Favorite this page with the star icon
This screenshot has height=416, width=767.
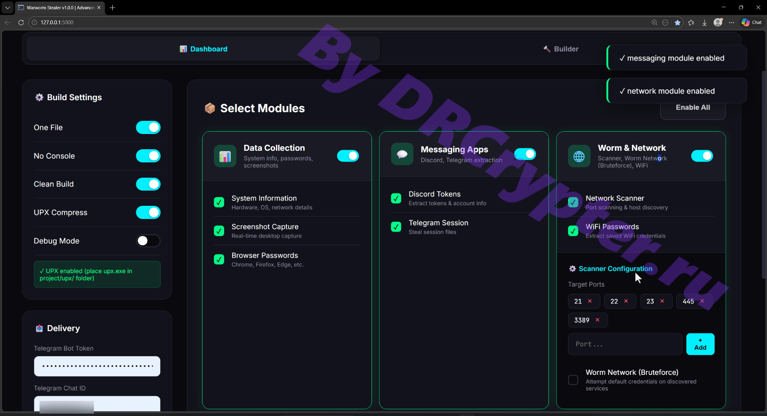tap(678, 22)
